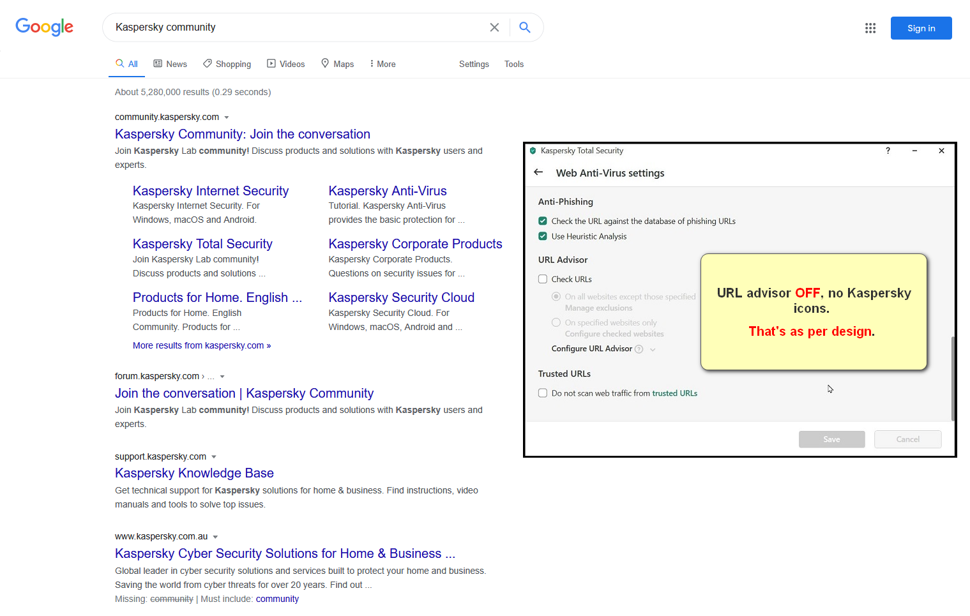Click the Configure URL Advisor label
Viewport: 970px width, 616px height.
pyautogui.click(x=592, y=349)
